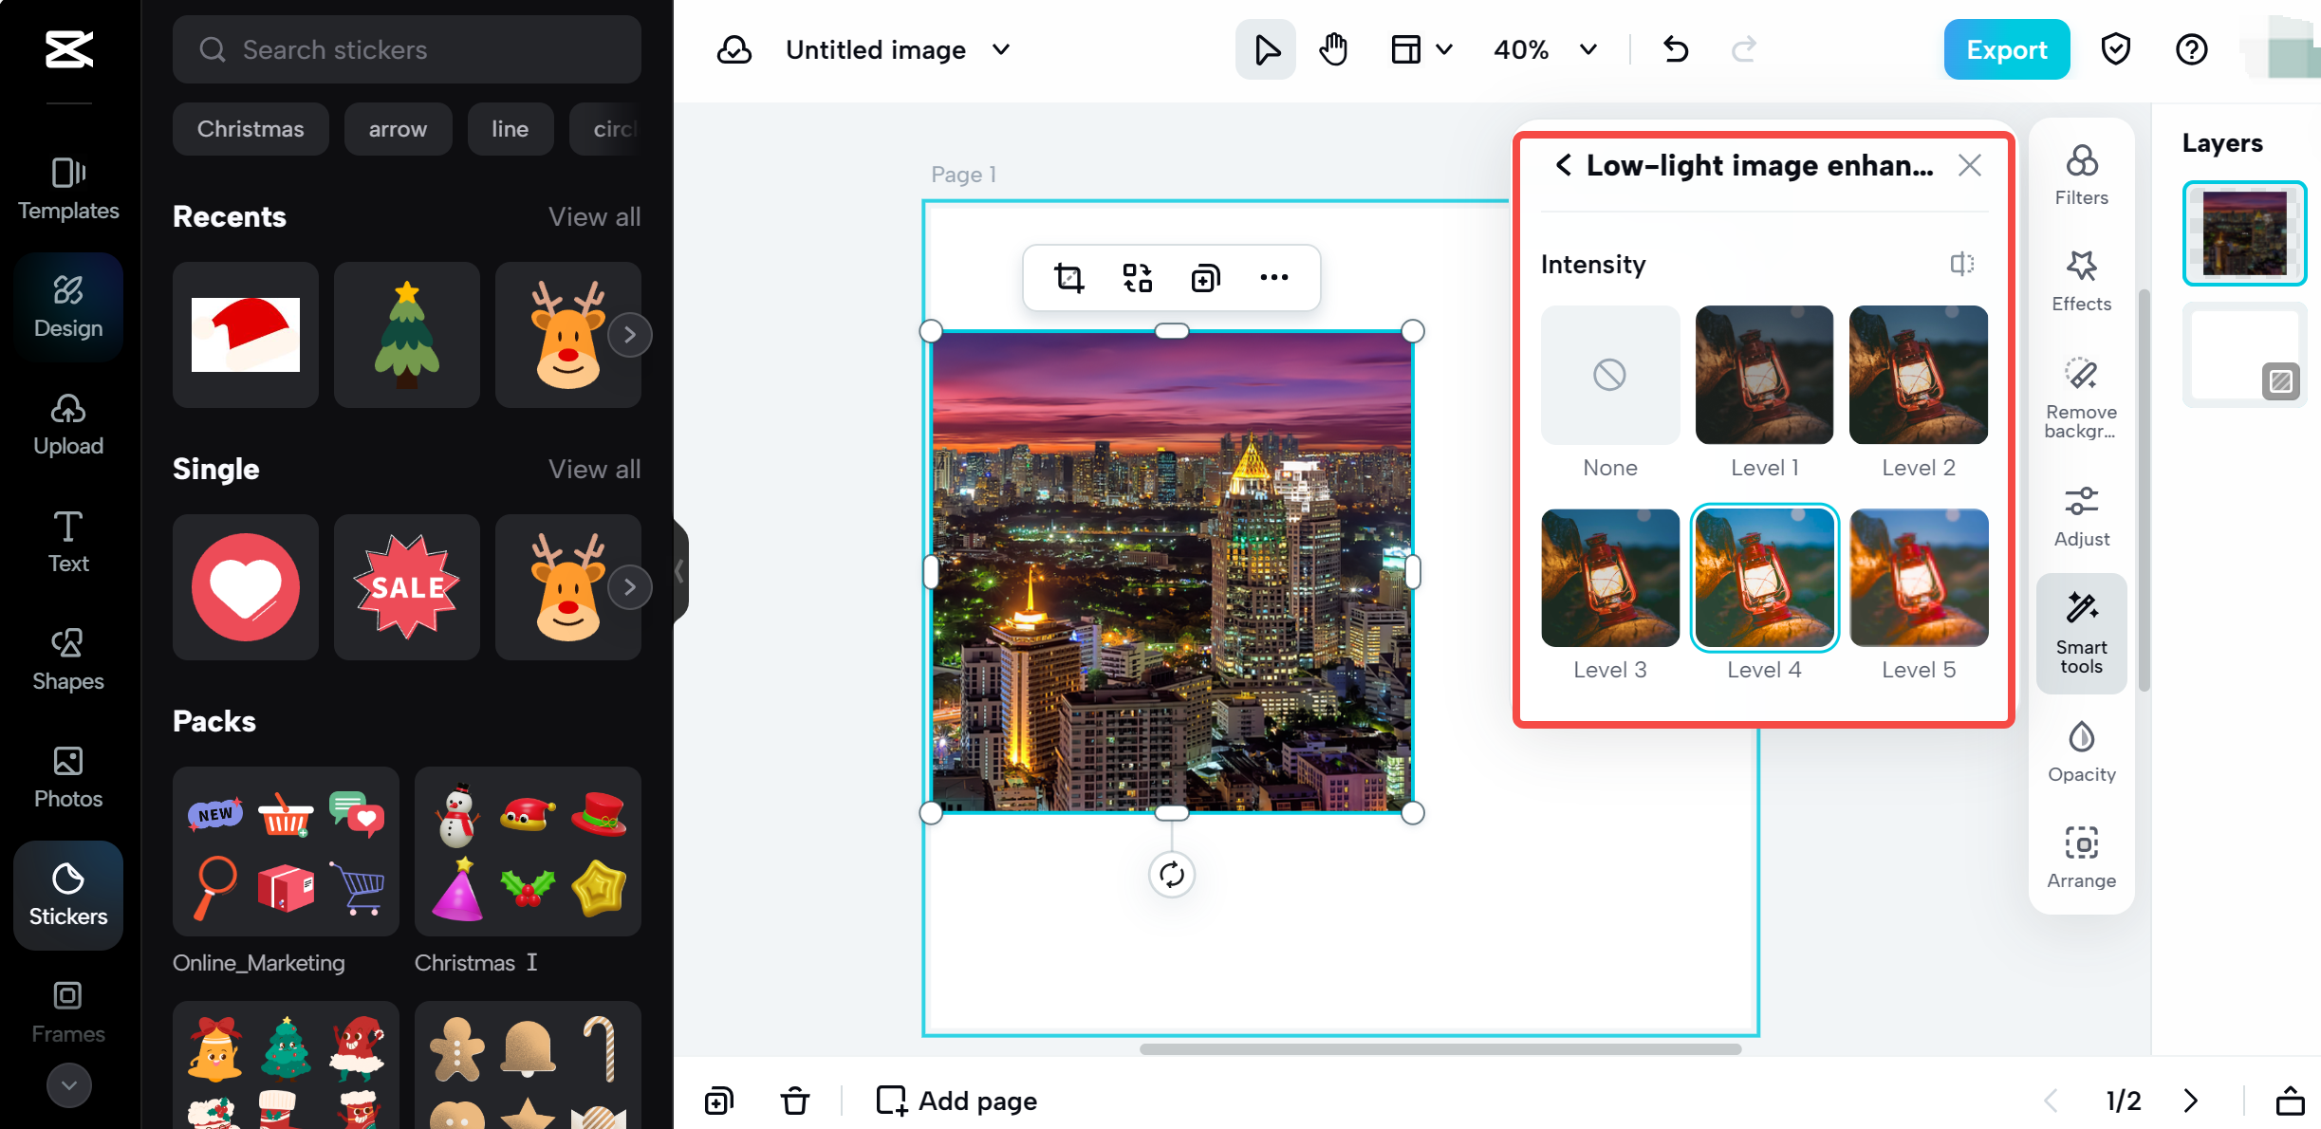
Task: Open the Frames sidebar tab
Action: 68,1012
